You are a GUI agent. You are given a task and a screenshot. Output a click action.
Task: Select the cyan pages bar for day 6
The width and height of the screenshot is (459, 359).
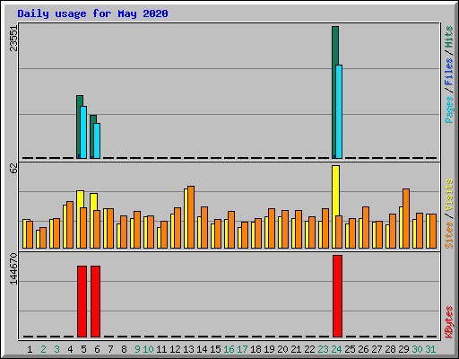(97, 141)
